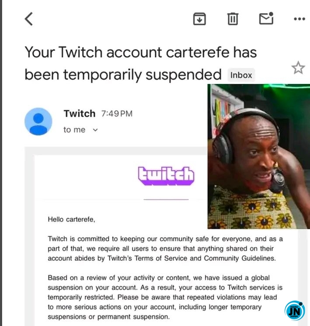Tap the sender's blue avatar icon

click(38, 121)
